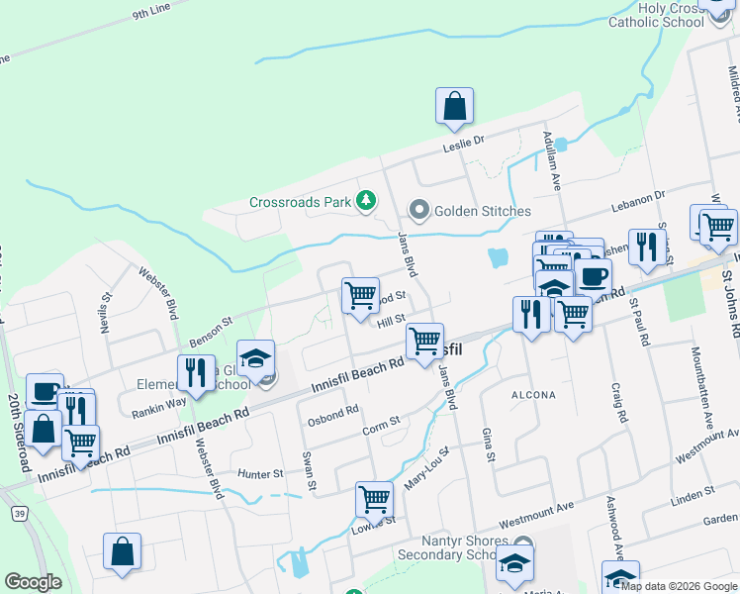
Task: Open the Google logo link
Action: click(33, 582)
